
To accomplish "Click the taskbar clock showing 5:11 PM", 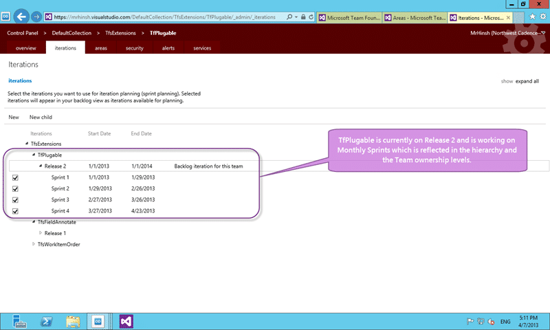I will pyautogui.click(x=528, y=321).
